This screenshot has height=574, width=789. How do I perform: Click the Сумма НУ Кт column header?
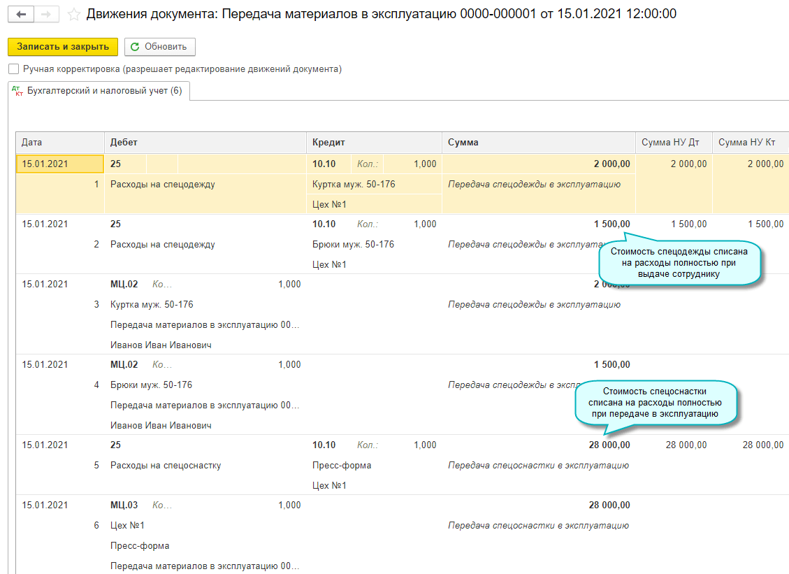point(750,143)
